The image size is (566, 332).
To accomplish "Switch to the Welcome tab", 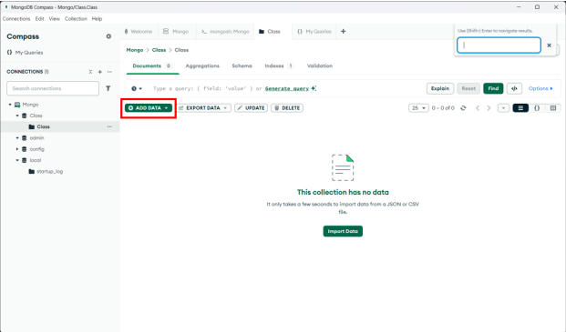I will point(139,32).
